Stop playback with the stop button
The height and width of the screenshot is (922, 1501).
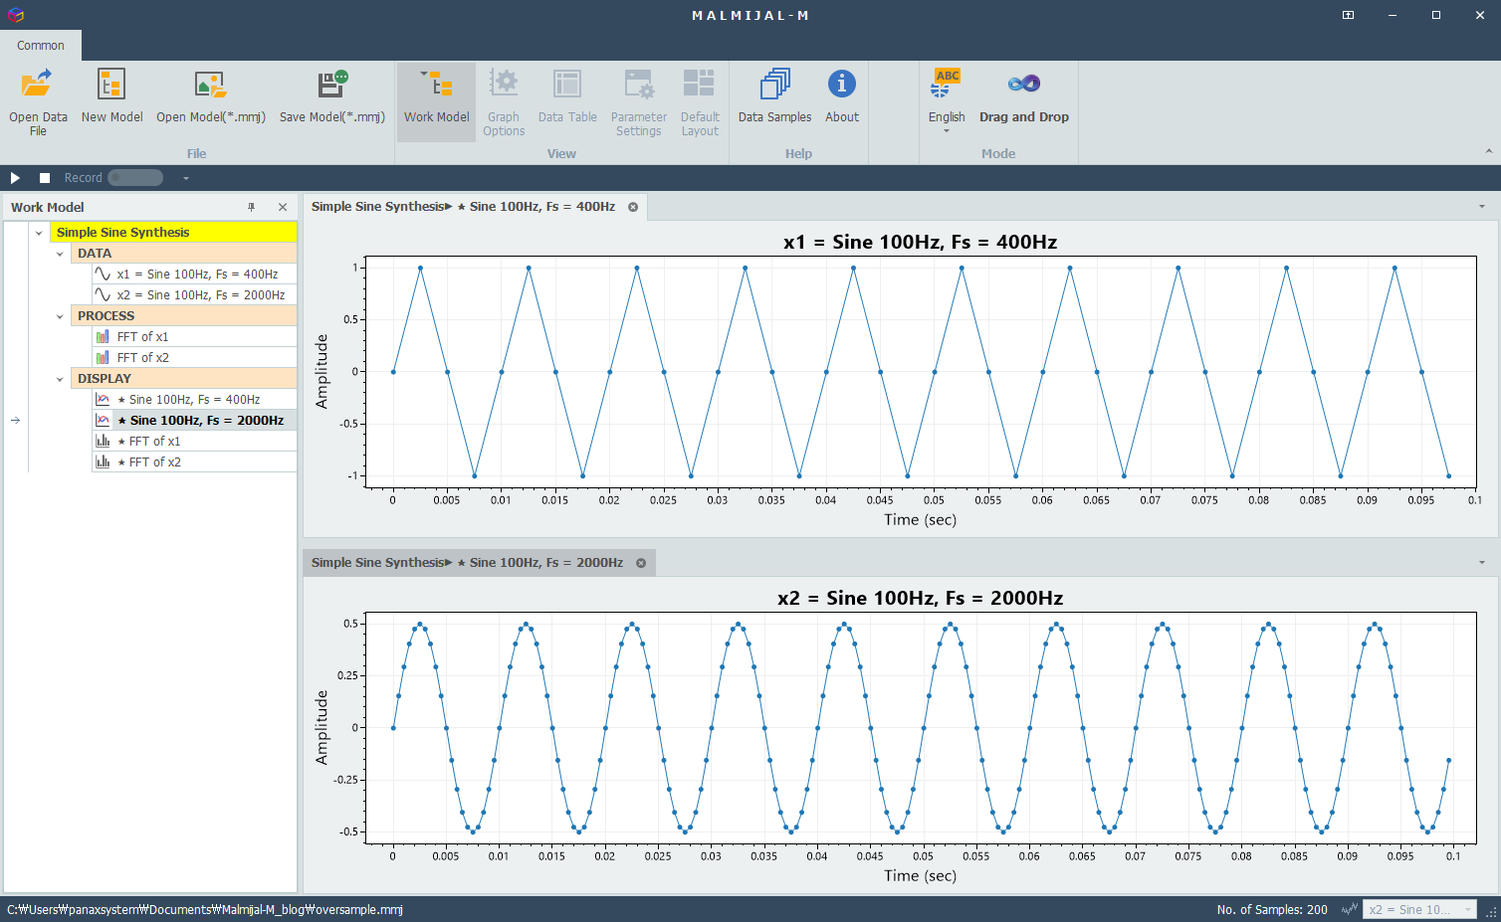pos(45,178)
